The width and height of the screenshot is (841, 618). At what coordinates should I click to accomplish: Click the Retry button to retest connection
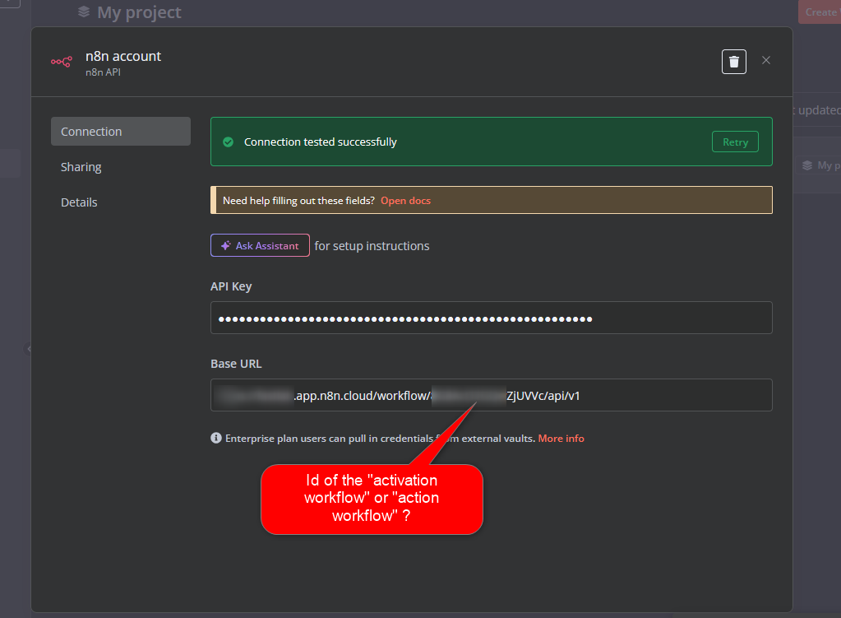pyautogui.click(x=735, y=142)
